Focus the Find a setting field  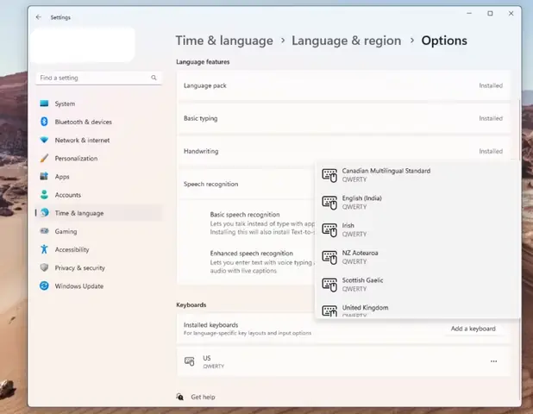click(x=98, y=78)
